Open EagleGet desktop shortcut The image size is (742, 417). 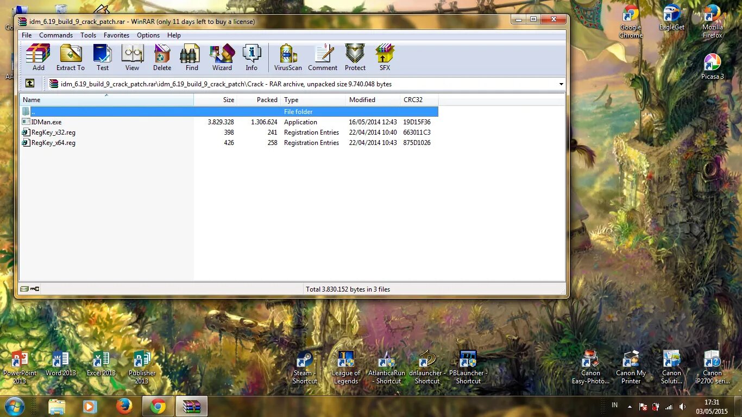[x=672, y=18]
